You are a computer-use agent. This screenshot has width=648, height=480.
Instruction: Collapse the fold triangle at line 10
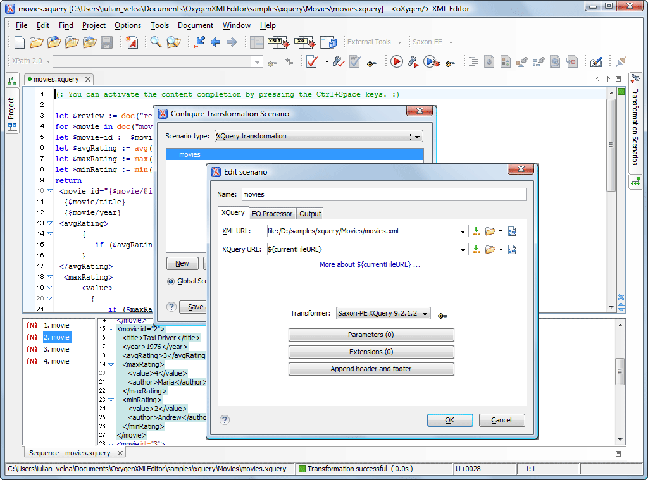49,191
